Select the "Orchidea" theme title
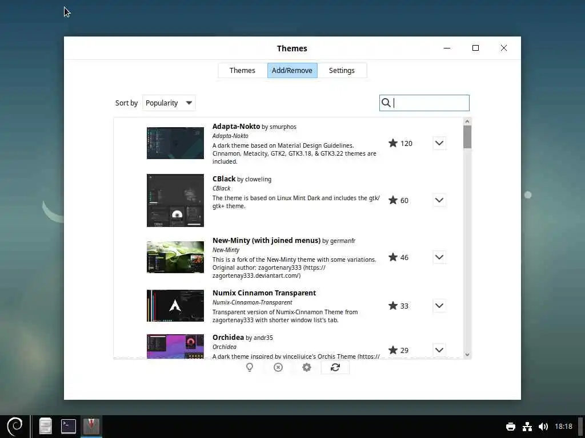This screenshot has height=438, width=585. 228,338
